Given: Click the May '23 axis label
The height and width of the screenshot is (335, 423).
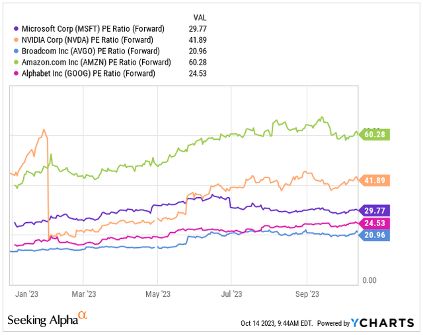Looking at the screenshot, I should click(x=157, y=289).
